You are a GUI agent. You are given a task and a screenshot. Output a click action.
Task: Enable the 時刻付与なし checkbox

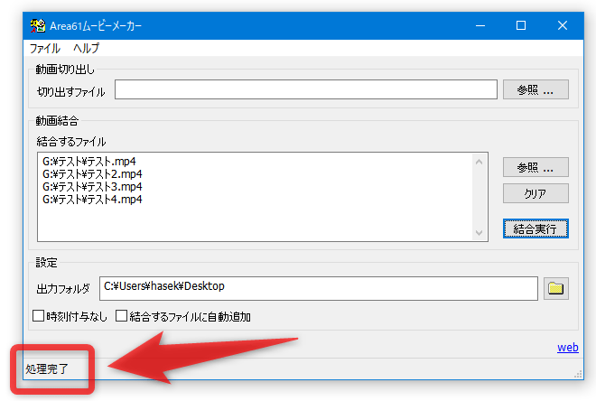pyautogui.click(x=38, y=316)
